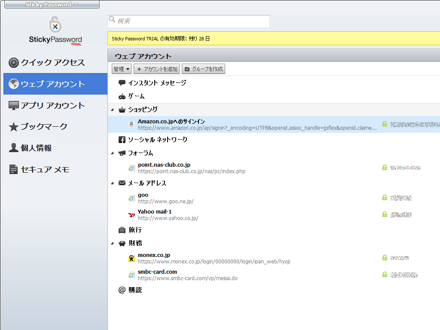
Task: Click the green lock on Amazon row
Action: pyautogui.click(x=385, y=124)
